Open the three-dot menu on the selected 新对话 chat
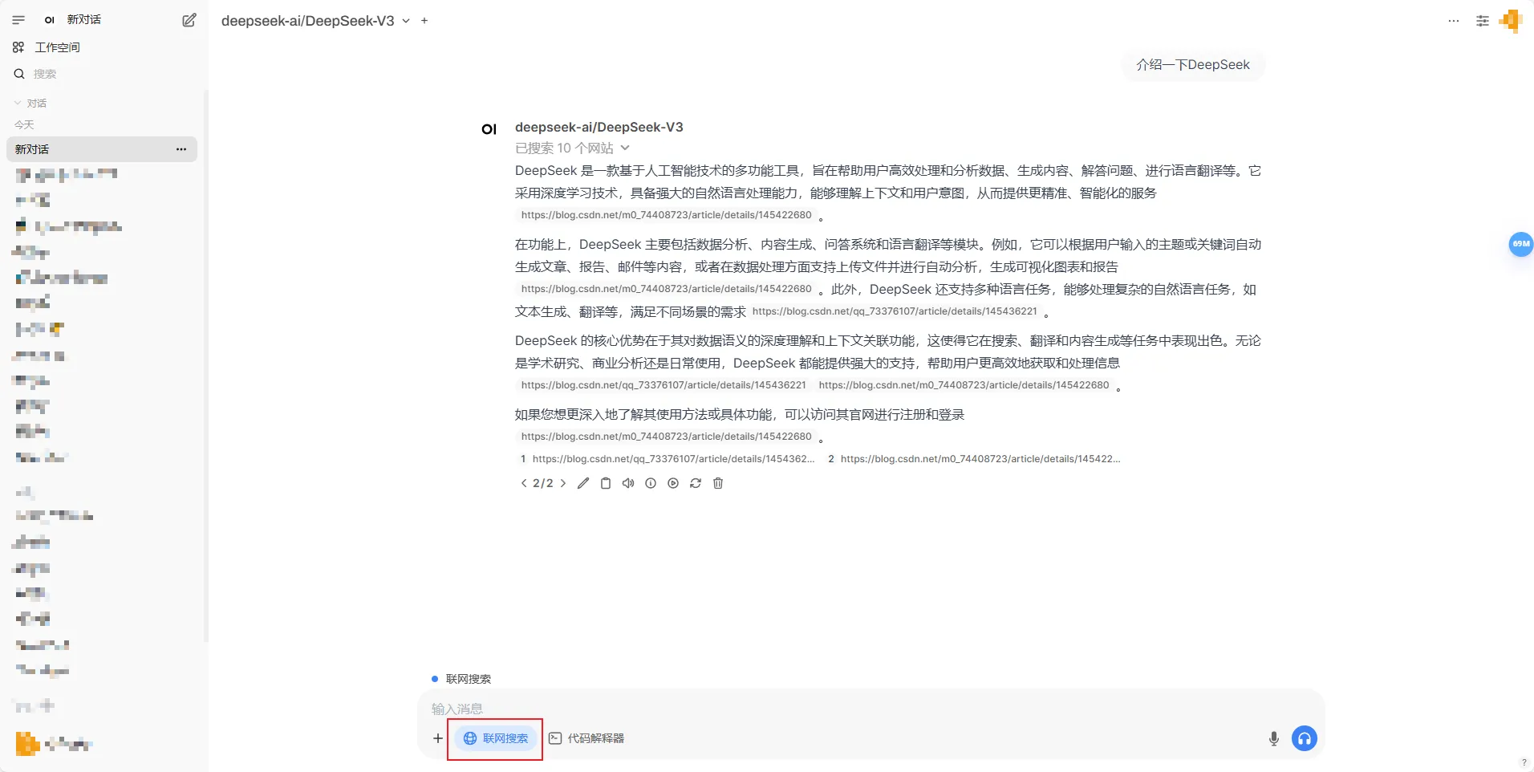This screenshot has width=1534, height=772. pos(181,149)
